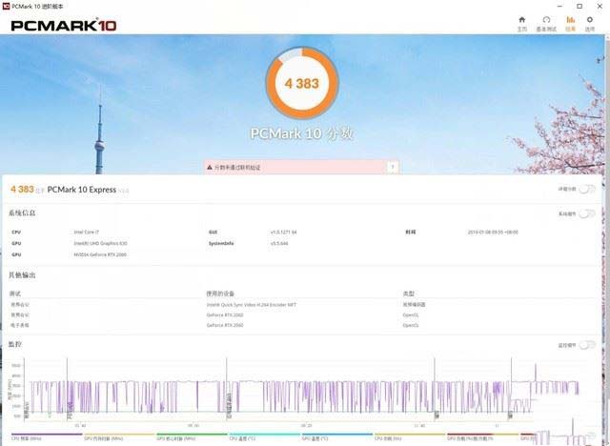Screen dimensions: 610x446
Task: Click the GUI version value 'v1.0.1271 64'
Action: [x=284, y=232]
